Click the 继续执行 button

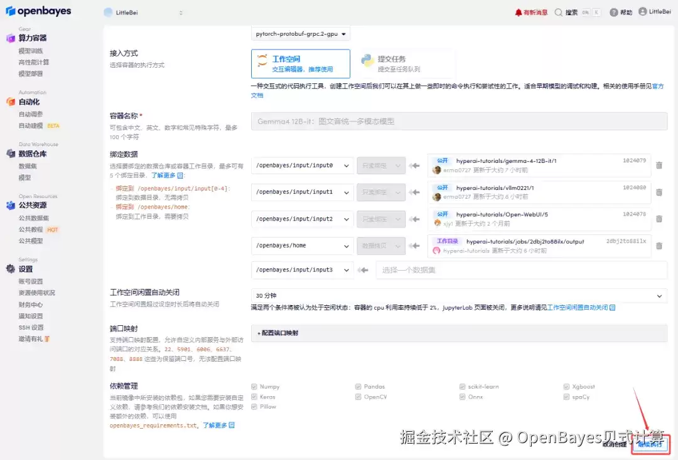coord(650,444)
